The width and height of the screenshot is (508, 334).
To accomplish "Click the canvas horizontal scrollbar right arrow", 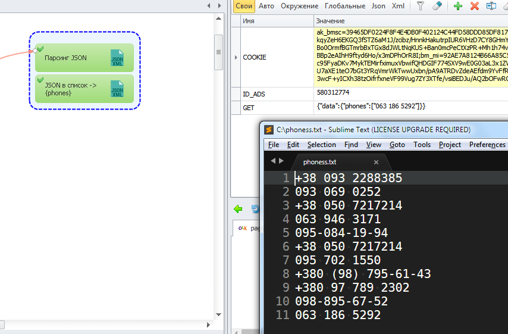I will pos(208,324).
